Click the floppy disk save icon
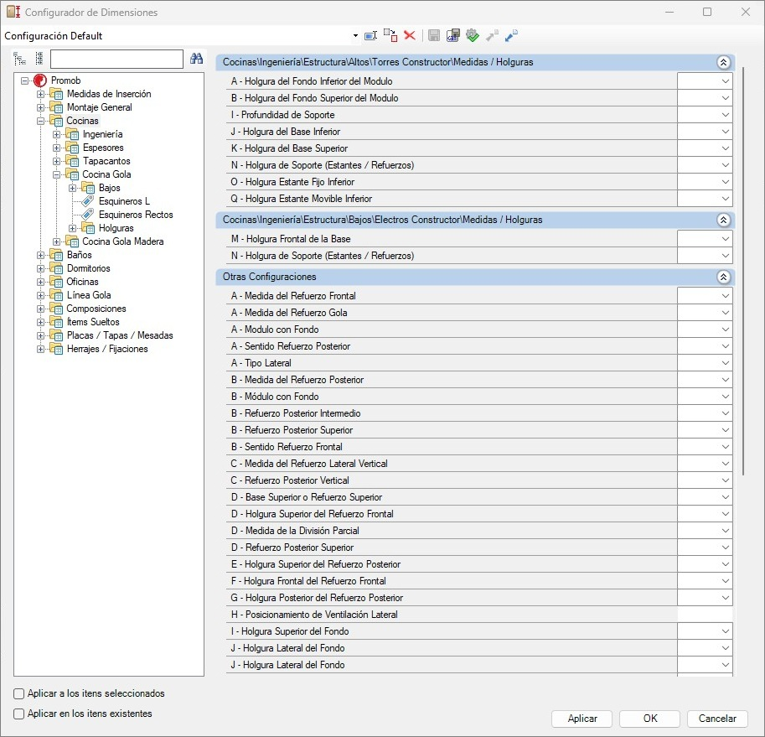This screenshot has height=737, width=765. (434, 35)
